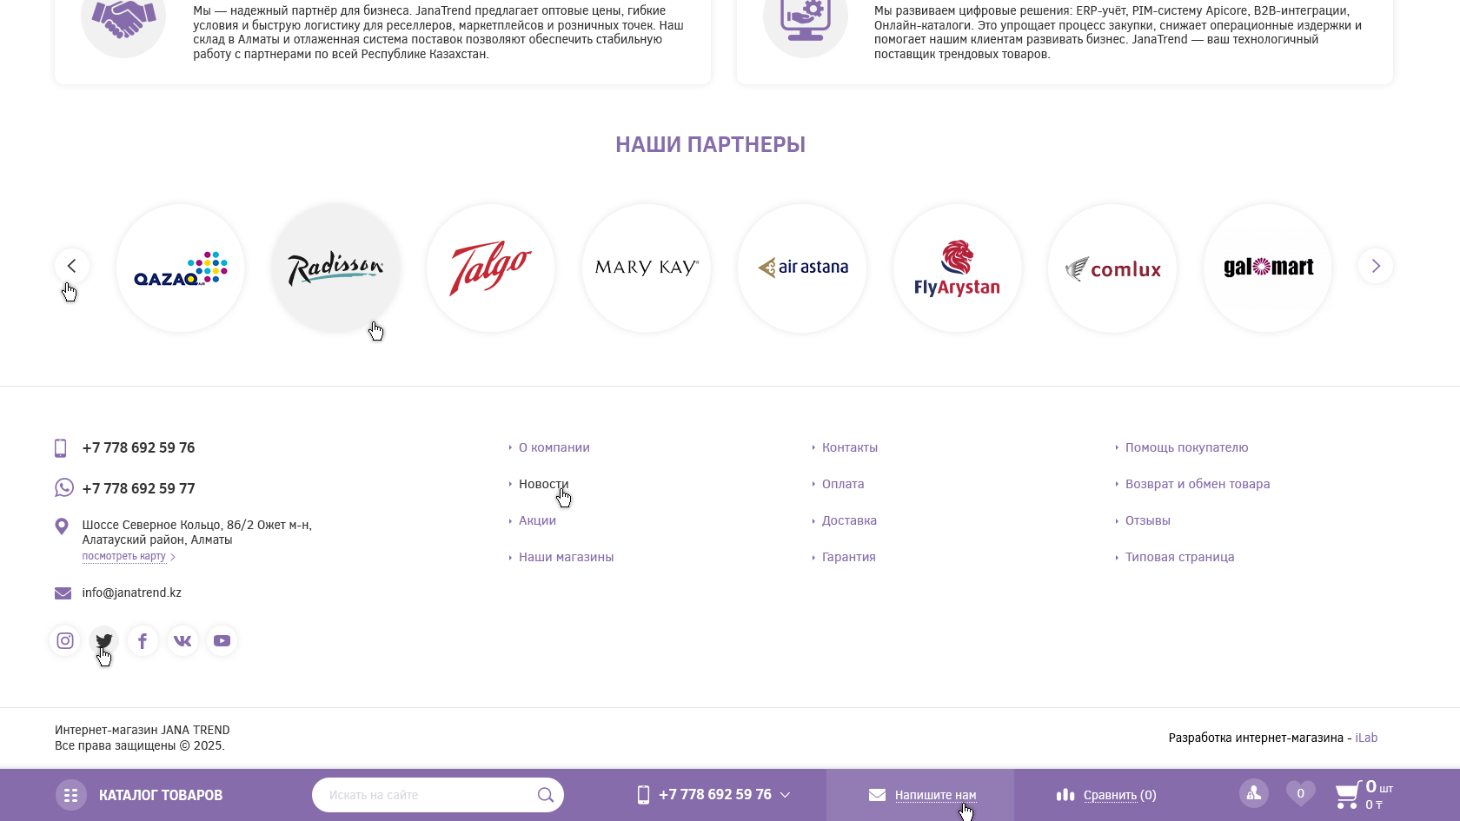Viewport: 1460px width, 821px height.
Task: Click the WhatsApp icon beside +7 778 692 59 77
Action: pos(63,487)
